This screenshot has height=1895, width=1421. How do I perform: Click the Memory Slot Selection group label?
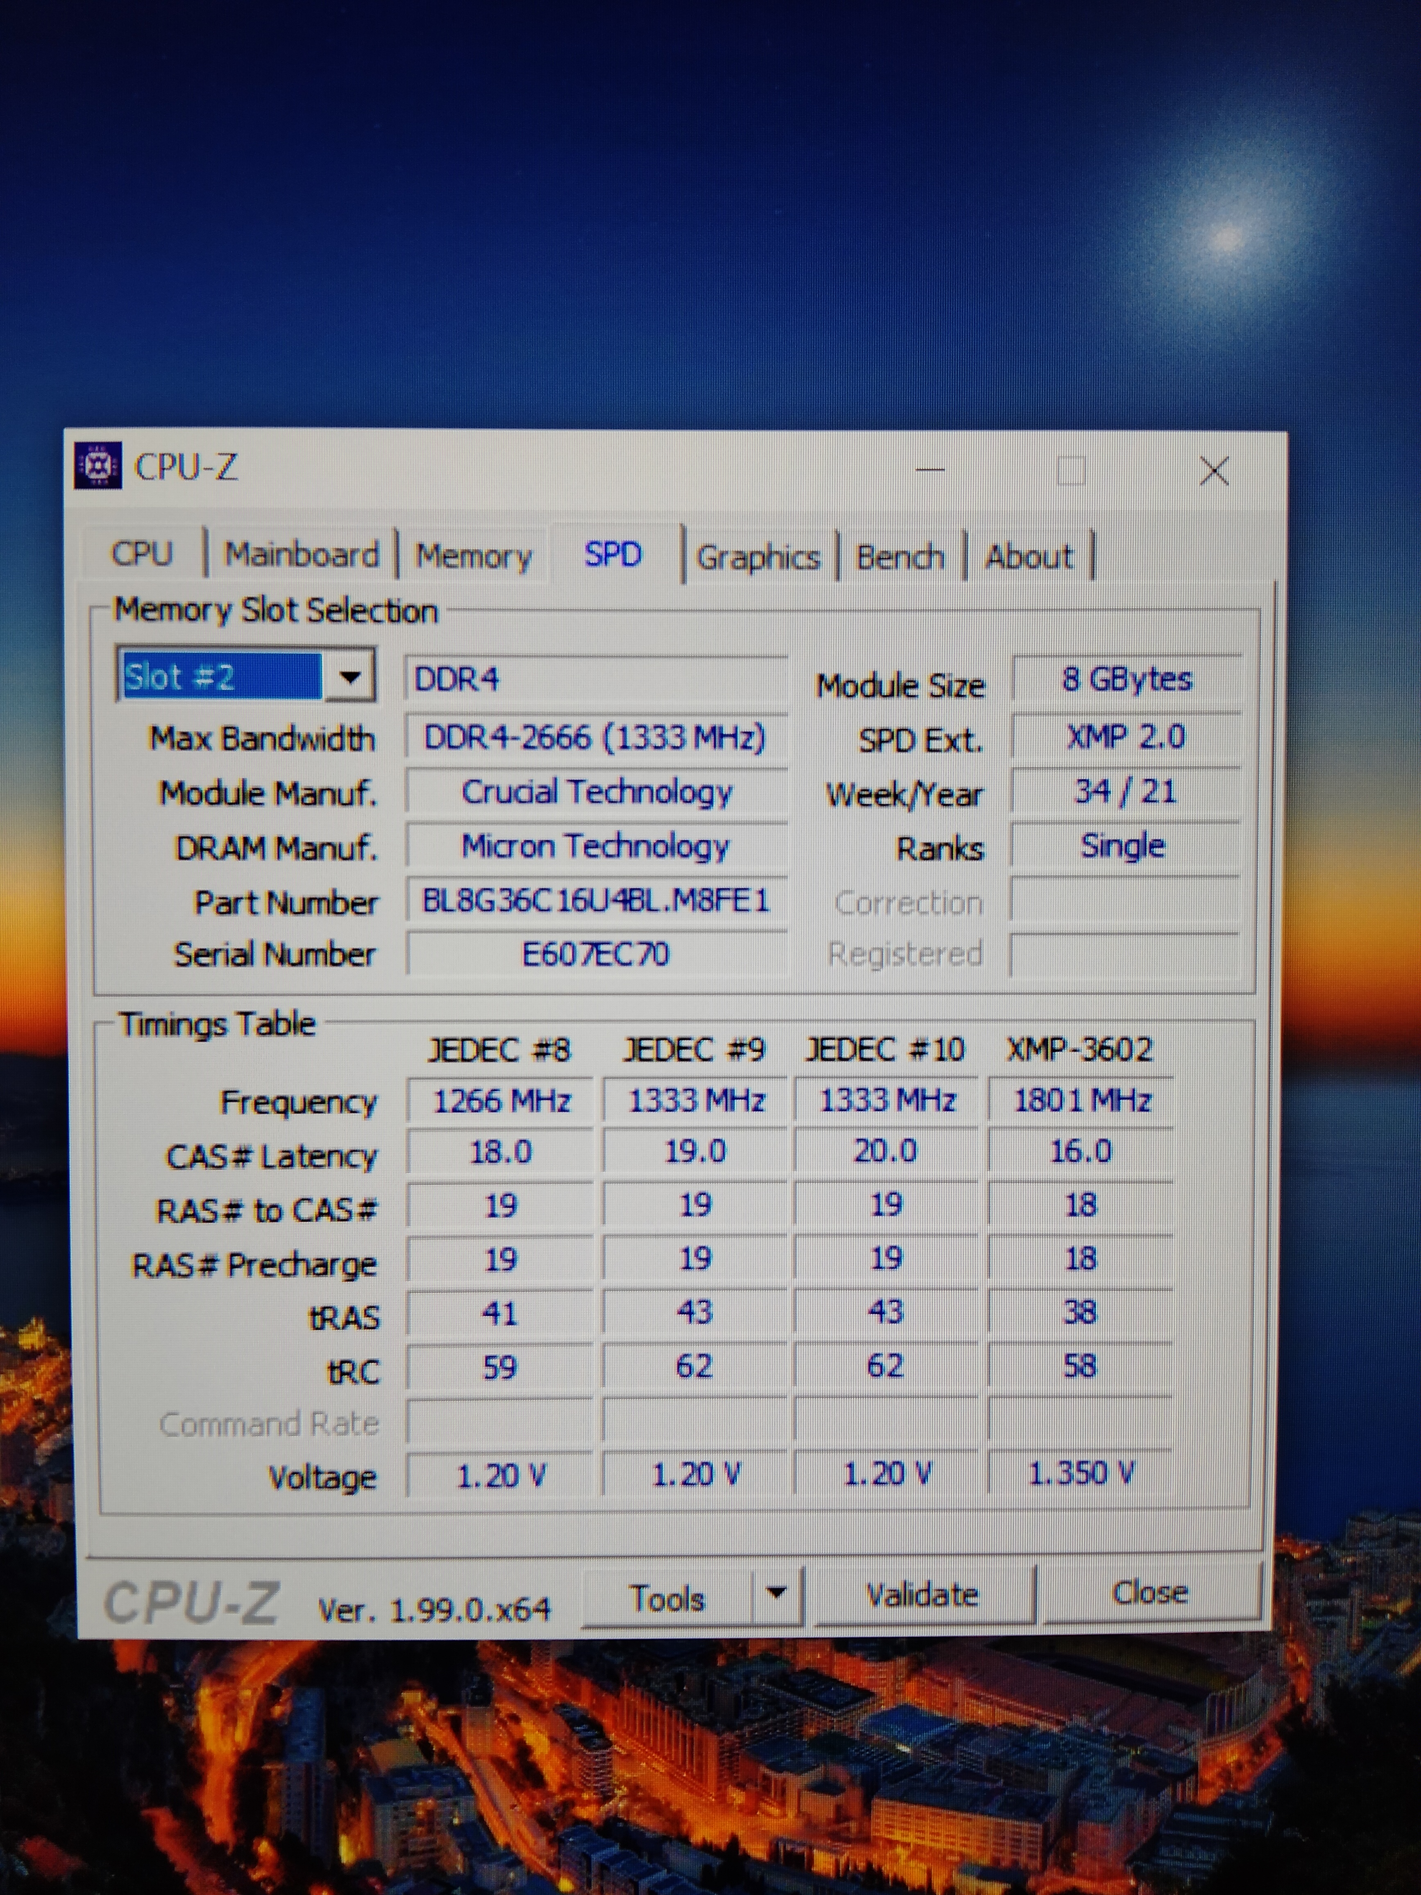pyautogui.click(x=276, y=610)
